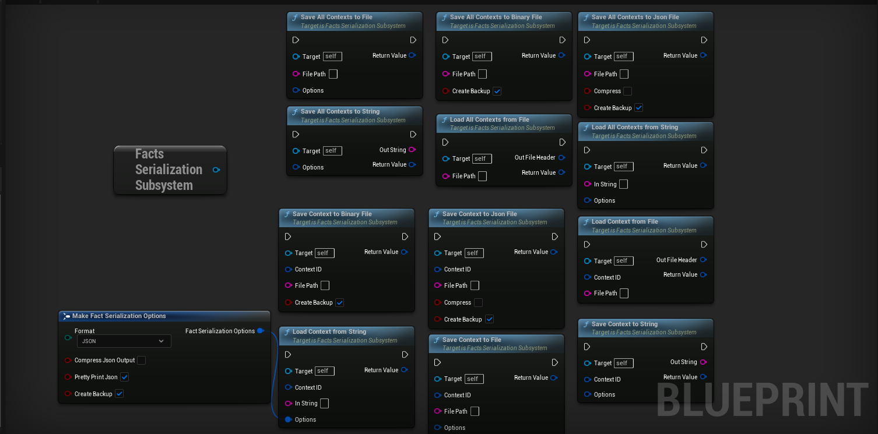
Task: Click output exec pin of Save All Contexts to File
Action: coord(413,40)
